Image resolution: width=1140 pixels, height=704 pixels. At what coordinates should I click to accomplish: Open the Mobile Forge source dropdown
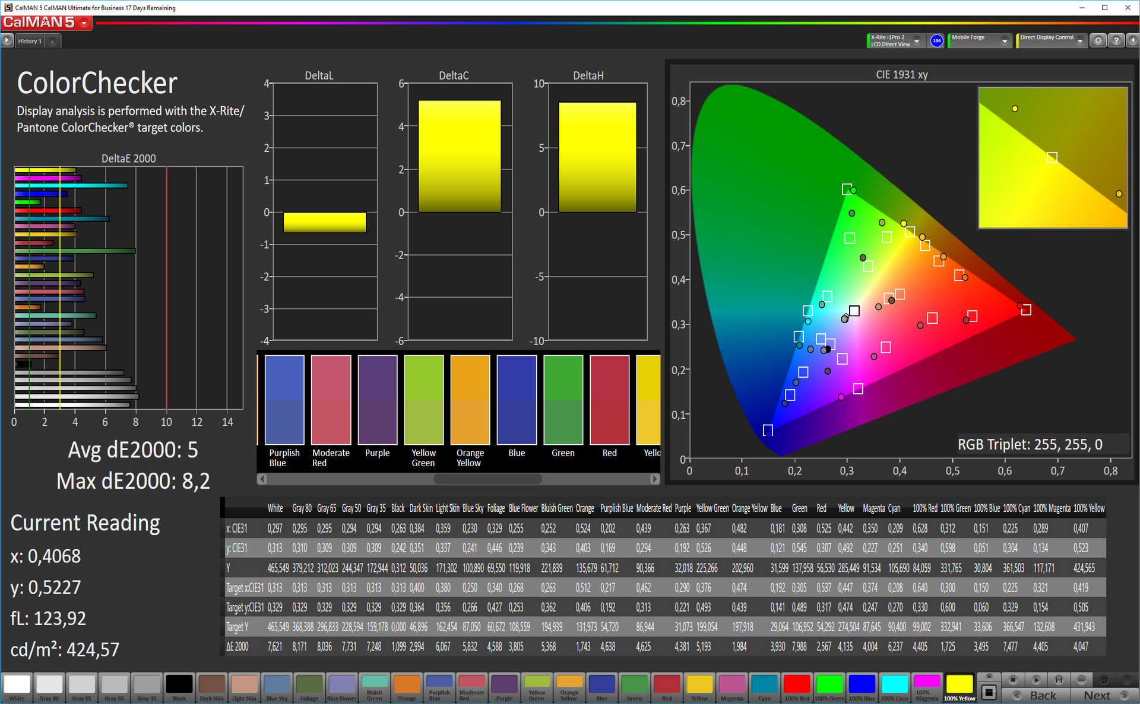1005,41
